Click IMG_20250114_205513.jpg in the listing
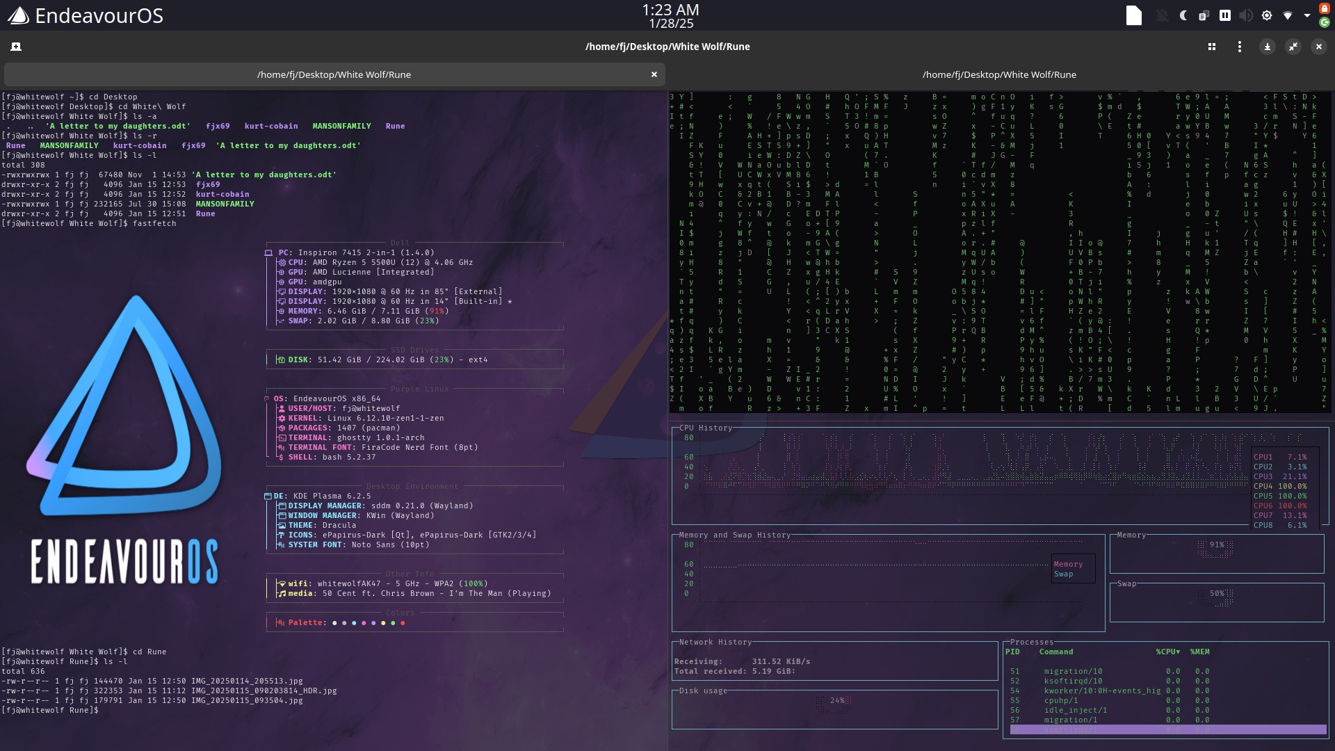Image resolution: width=1335 pixels, height=751 pixels. coord(247,681)
